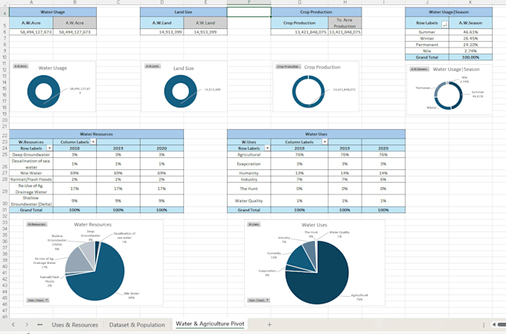
Task: Click horizontal scrollbar left arrow
Action: (494, 324)
